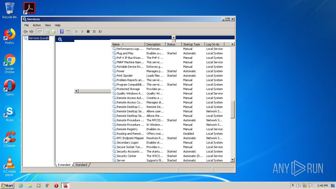This screenshot has width=336, height=189.
Task: Click the clock showing 2:40 PM
Action: pos(322,186)
